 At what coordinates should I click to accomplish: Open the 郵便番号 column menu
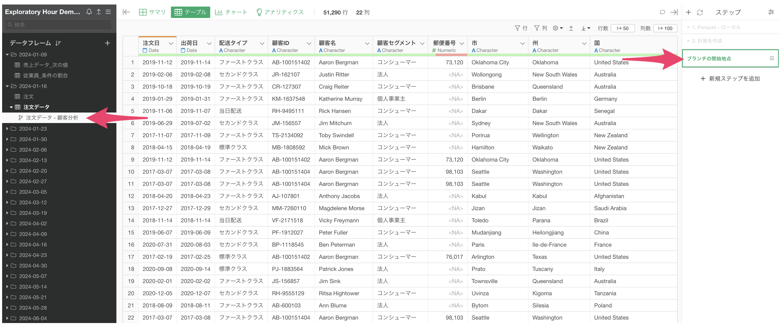(x=462, y=43)
